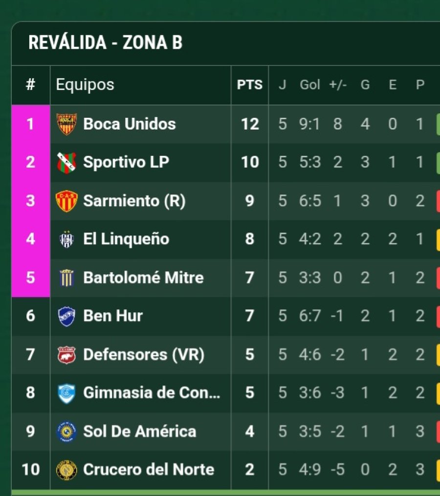The height and width of the screenshot is (496, 440).
Task: Click the Sol De América crest
Action: [66, 431]
